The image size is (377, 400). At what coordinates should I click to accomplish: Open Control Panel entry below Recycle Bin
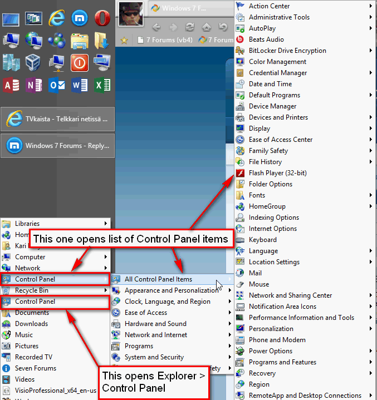pos(56,302)
